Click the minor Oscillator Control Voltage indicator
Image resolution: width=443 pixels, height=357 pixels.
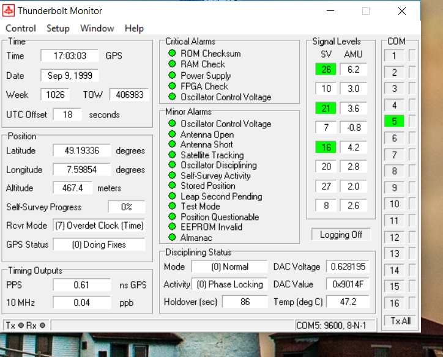point(172,123)
